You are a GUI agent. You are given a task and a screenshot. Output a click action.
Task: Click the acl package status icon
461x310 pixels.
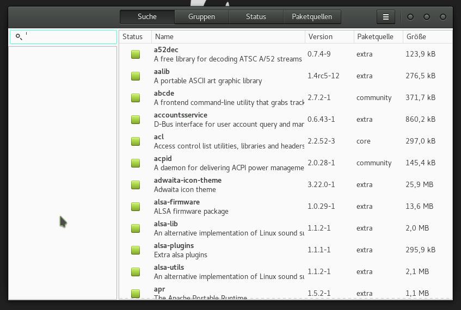(136, 141)
